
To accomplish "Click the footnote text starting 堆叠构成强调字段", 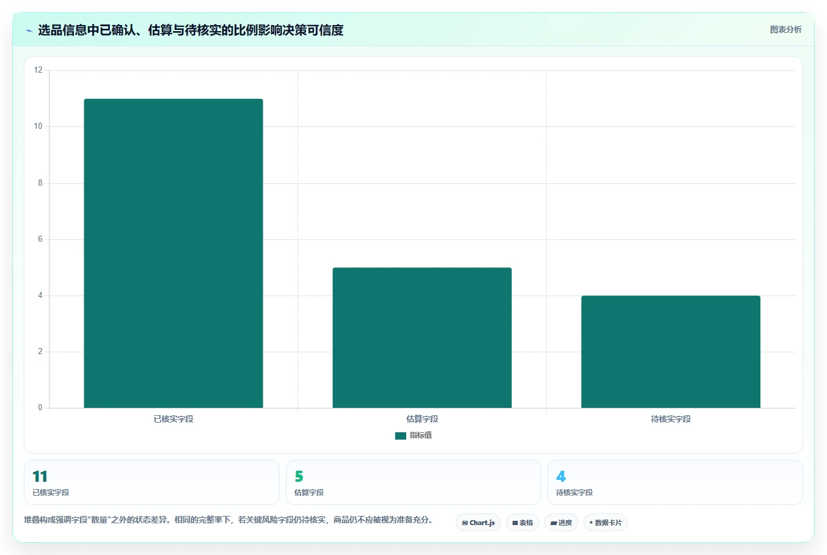I will tap(229, 520).
